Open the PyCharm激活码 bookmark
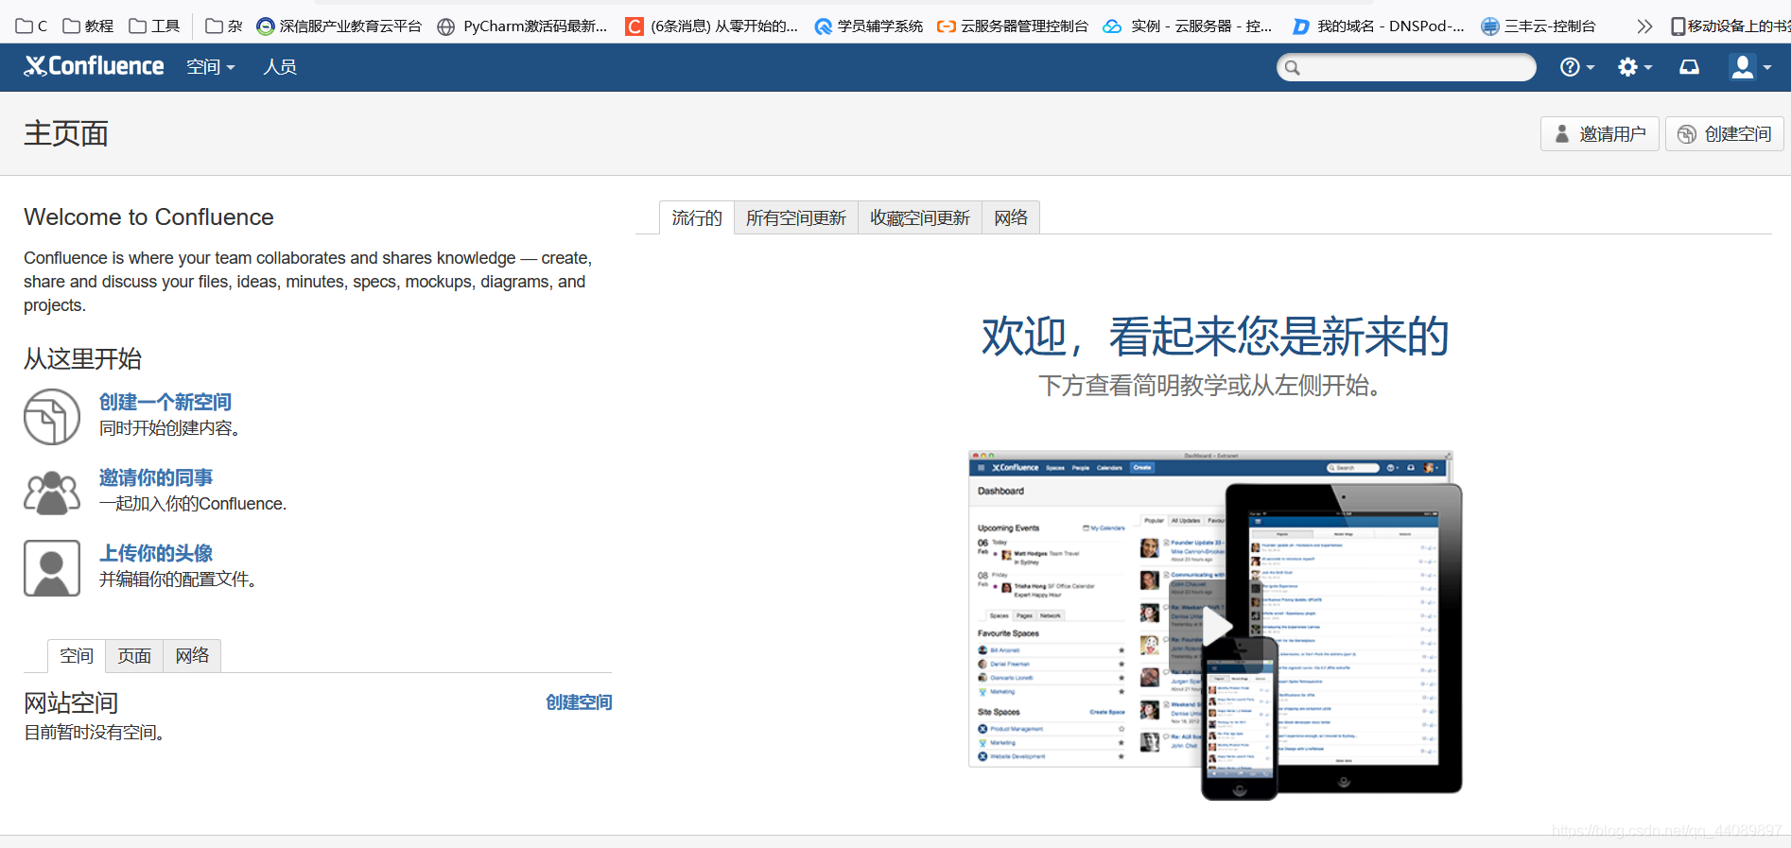The image size is (1791, 848). pyautogui.click(x=523, y=26)
